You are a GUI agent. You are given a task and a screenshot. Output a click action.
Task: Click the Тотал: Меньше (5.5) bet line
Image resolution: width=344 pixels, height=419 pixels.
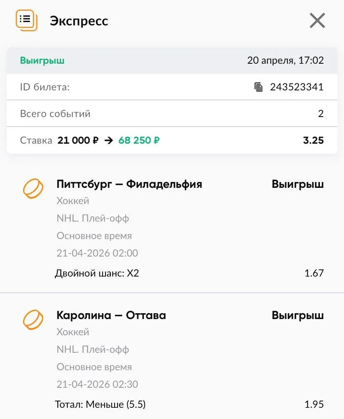click(x=100, y=404)
